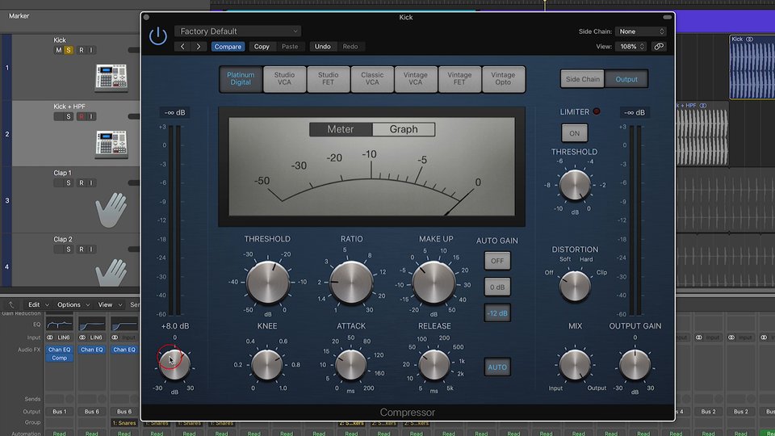
Task: Solo the Kick + HPF track
Action: [x=68, y=116]
